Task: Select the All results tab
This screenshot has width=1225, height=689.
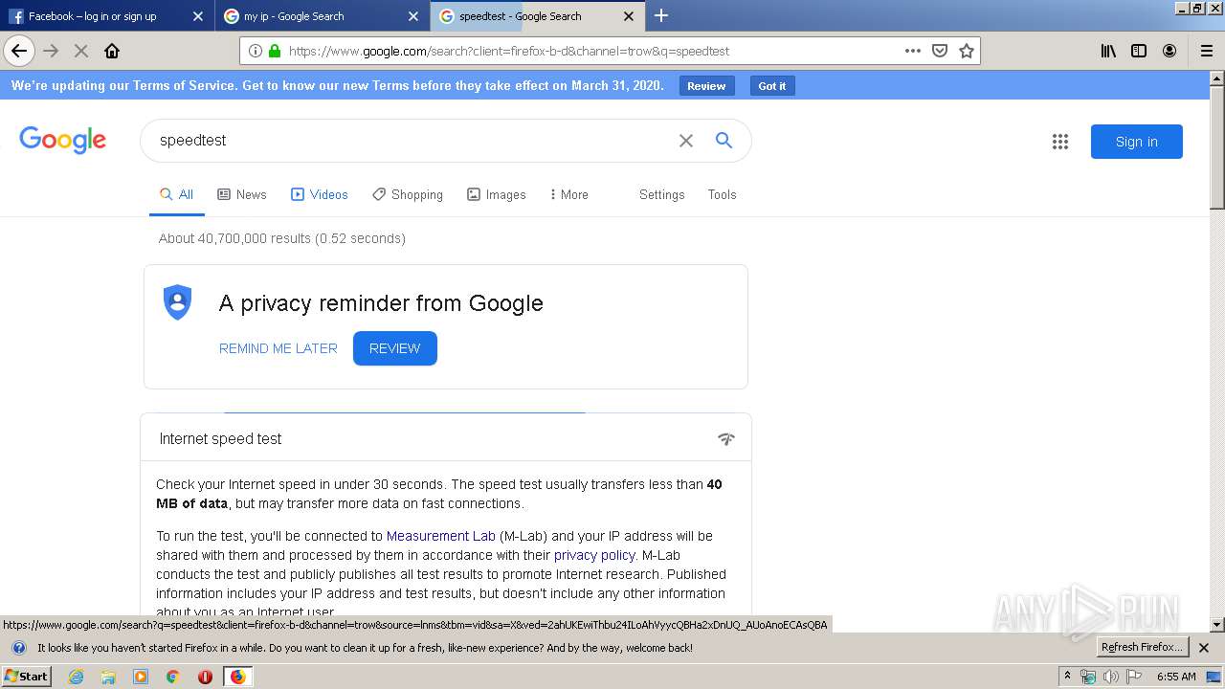Action: tap(177, 194)
